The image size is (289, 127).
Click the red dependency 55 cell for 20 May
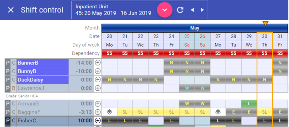pos(109,53)
